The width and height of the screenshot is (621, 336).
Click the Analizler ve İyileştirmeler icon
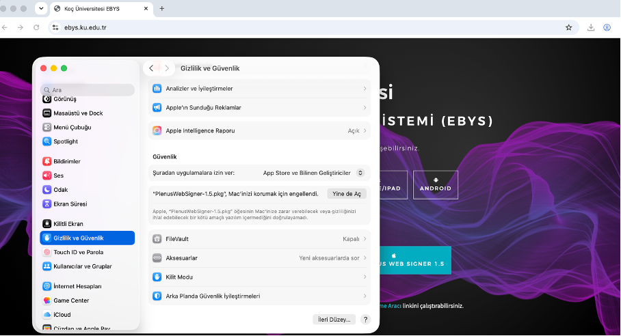tap(157, 89)
